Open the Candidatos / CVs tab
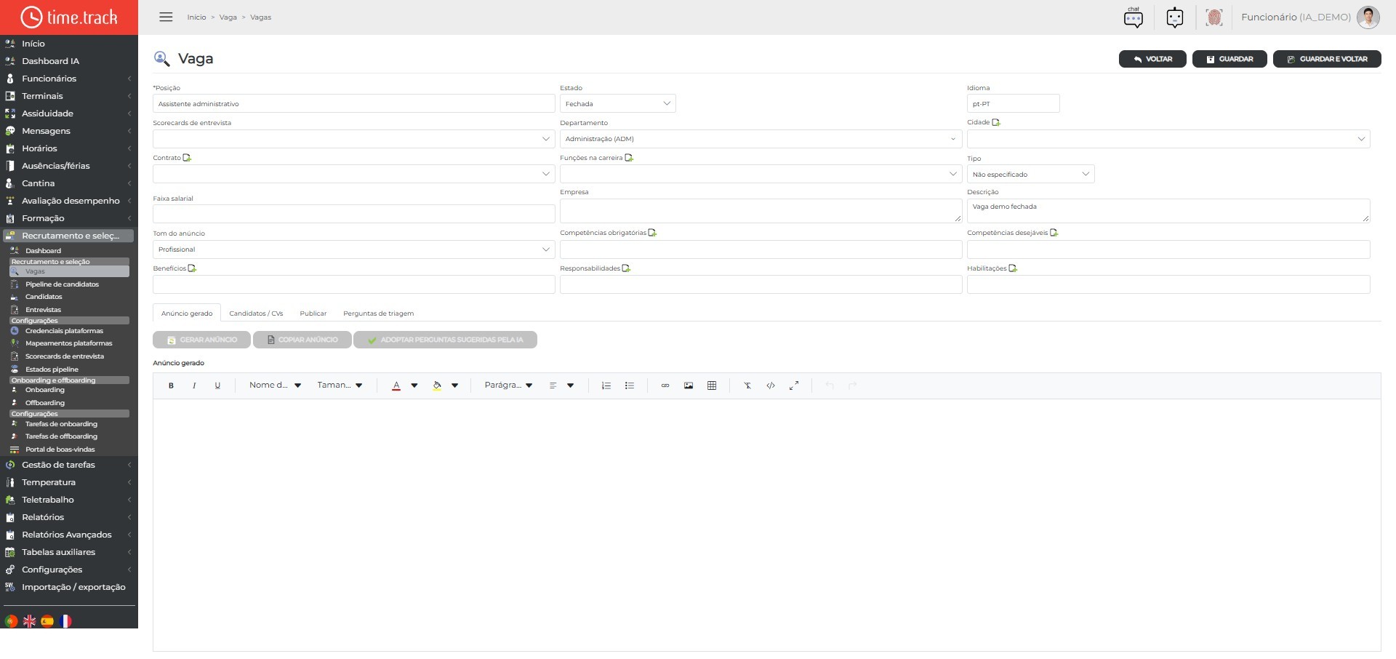The width and height of the screenshot is (1396, 659). [256, 313]
